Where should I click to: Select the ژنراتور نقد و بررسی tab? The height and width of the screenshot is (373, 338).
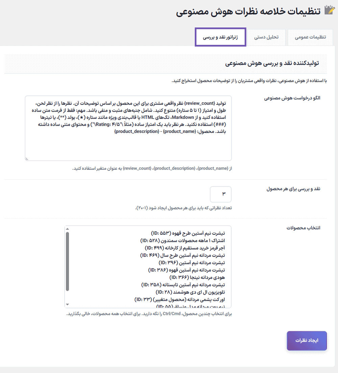pyautogui.click(x=220, y=37)
